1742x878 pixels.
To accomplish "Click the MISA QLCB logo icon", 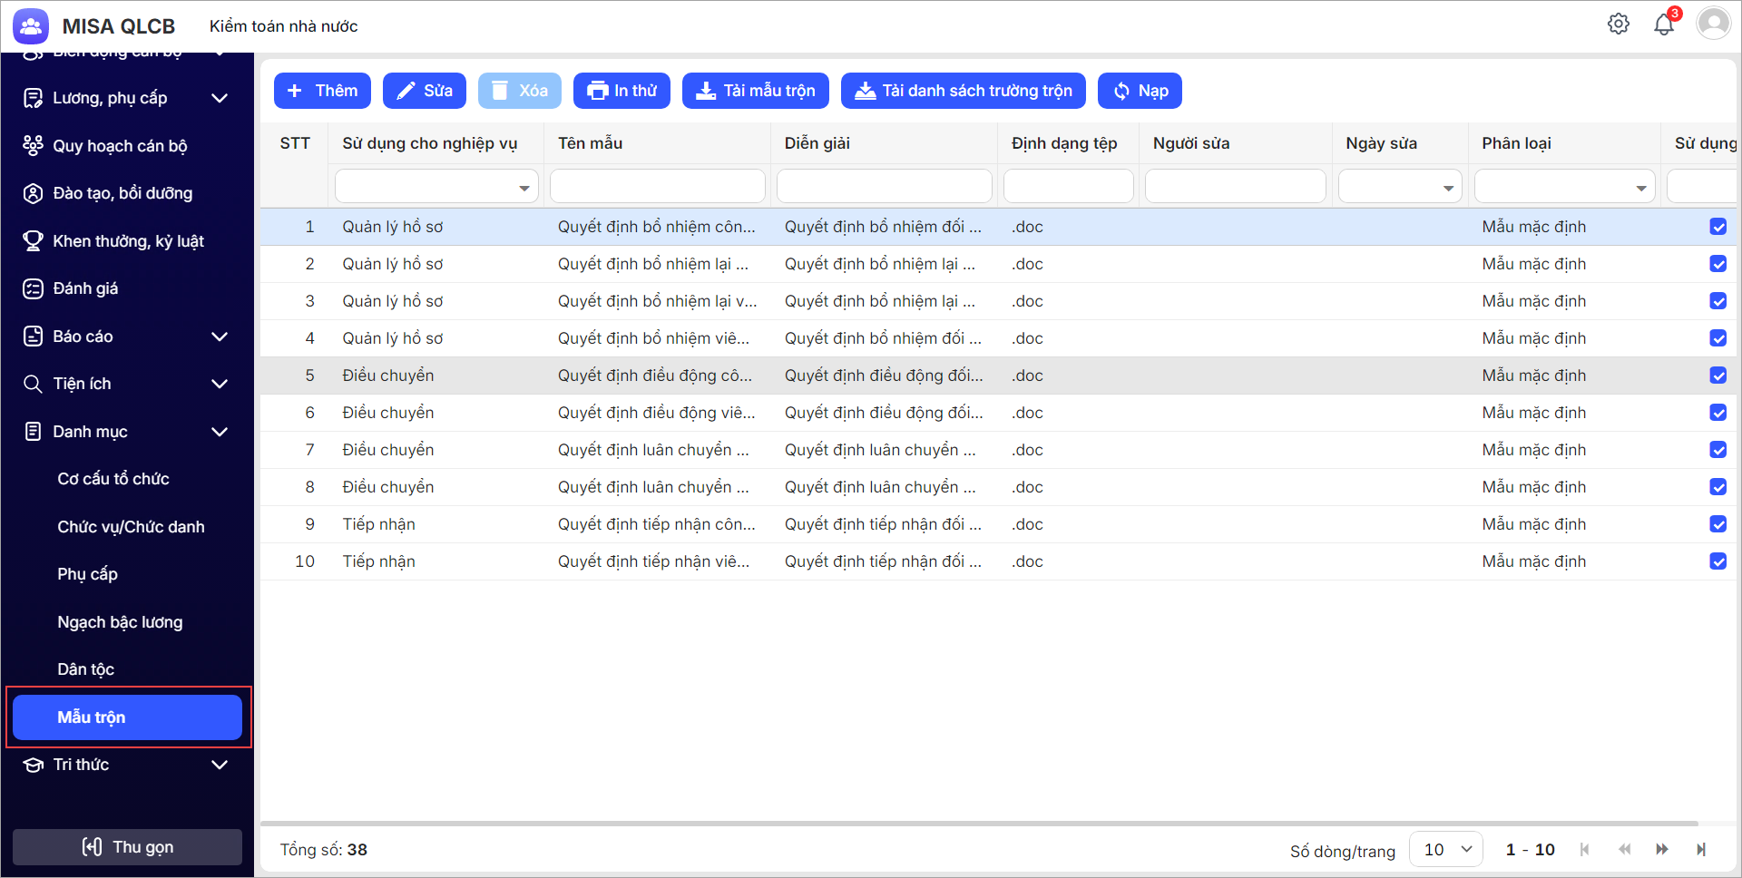I will coord(31,26).
